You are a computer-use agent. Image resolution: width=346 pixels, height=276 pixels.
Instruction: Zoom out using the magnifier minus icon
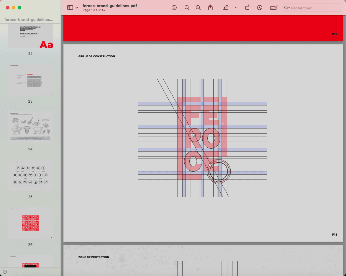187,8
